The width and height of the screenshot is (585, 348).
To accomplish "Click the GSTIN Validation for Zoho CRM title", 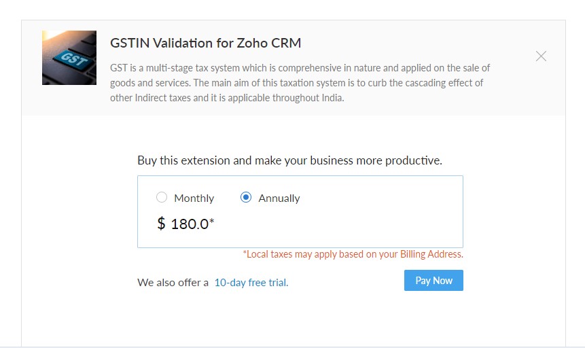I will coord(205,43).
